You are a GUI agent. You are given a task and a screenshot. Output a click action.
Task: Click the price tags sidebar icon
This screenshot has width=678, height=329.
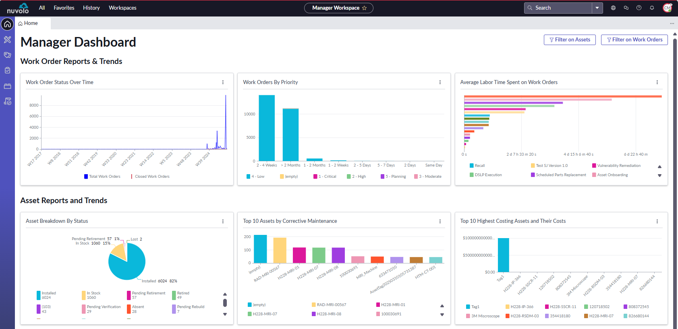pyautogui.click(x=7, y=55)
